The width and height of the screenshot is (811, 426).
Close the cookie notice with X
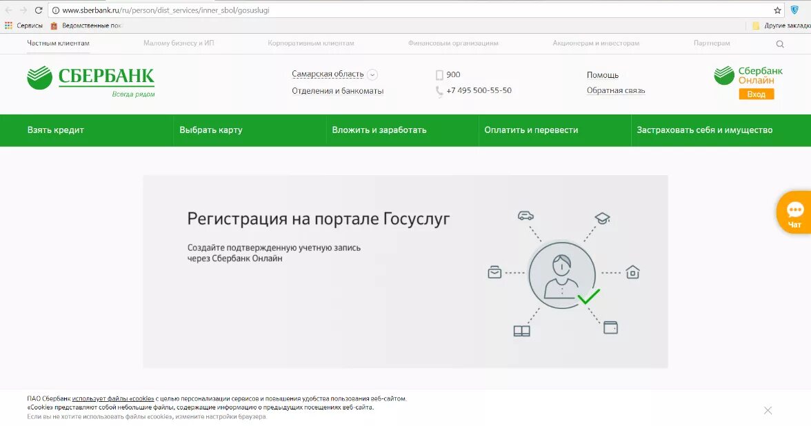(768, 411)
